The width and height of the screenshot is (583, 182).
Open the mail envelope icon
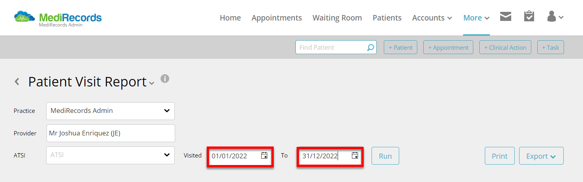click(x=506, y=17)
